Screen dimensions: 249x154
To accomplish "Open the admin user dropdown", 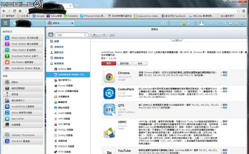I will click(214, 23).
